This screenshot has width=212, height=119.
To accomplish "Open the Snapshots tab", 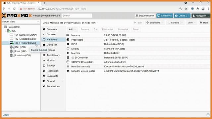I will click(x=52, y=76).
